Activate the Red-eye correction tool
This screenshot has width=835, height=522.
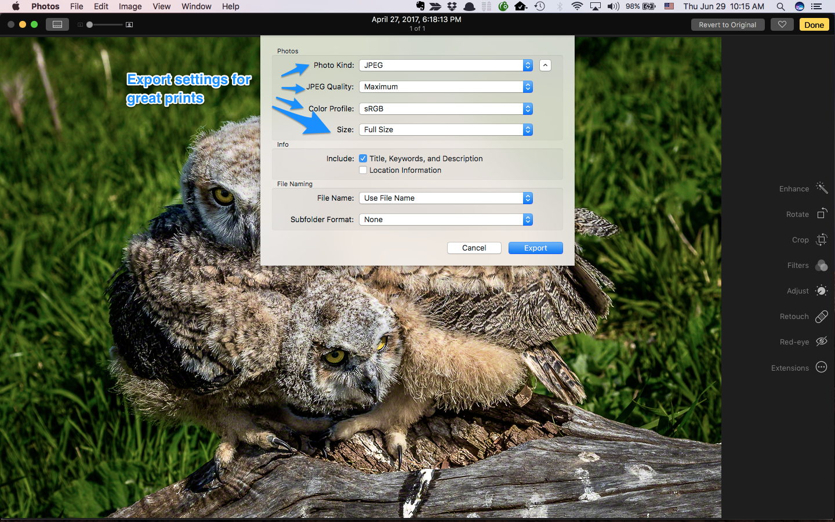pos(821,342)
